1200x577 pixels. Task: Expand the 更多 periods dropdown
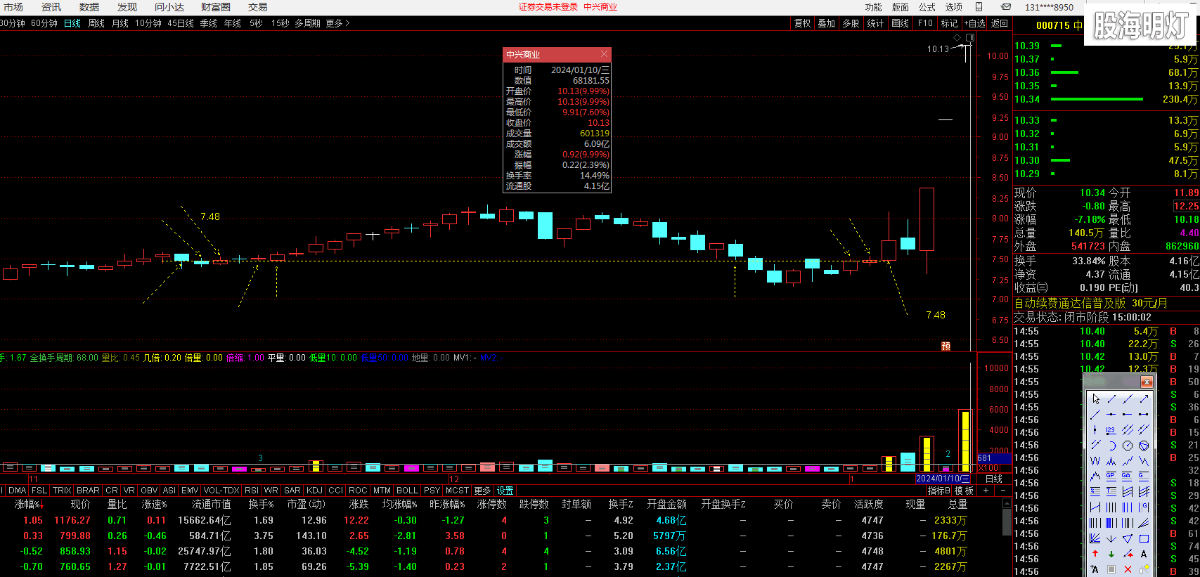pyautogui.click(x=337, y=23)
